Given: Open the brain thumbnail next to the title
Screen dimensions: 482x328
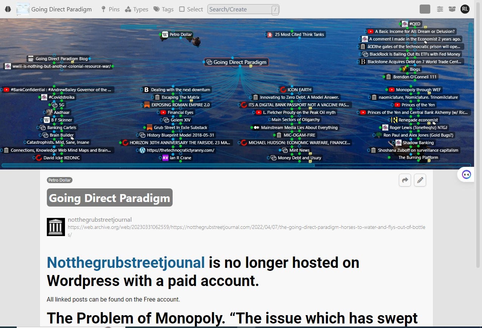Looking at the screenshot, I should 23,9.
